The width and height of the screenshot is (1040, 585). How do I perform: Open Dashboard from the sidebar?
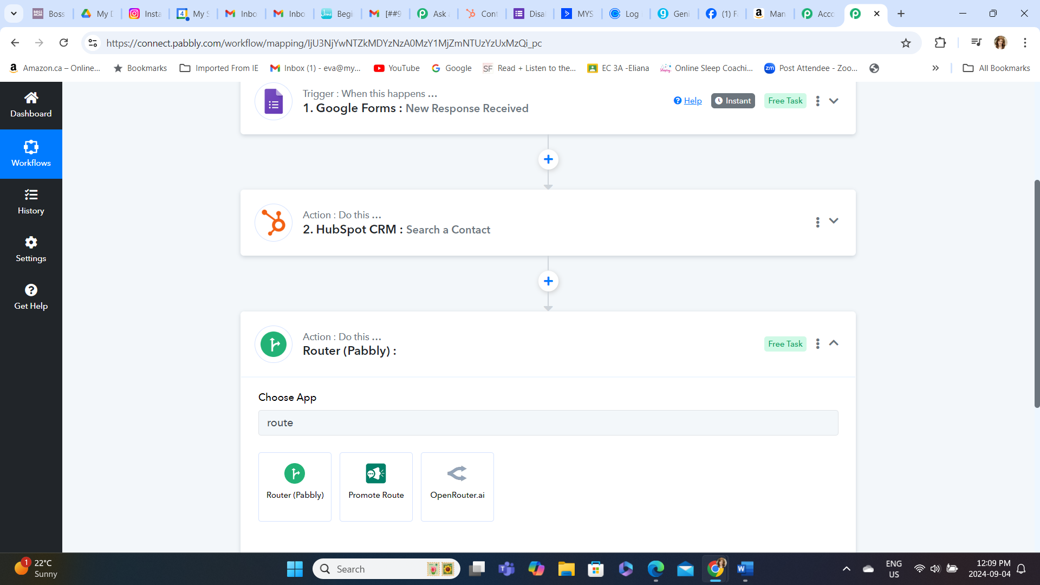click(x=31, y=105)
